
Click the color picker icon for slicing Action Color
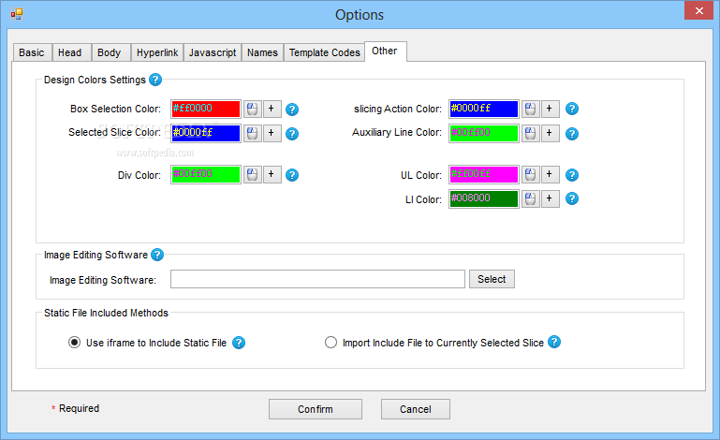[530, 109]
